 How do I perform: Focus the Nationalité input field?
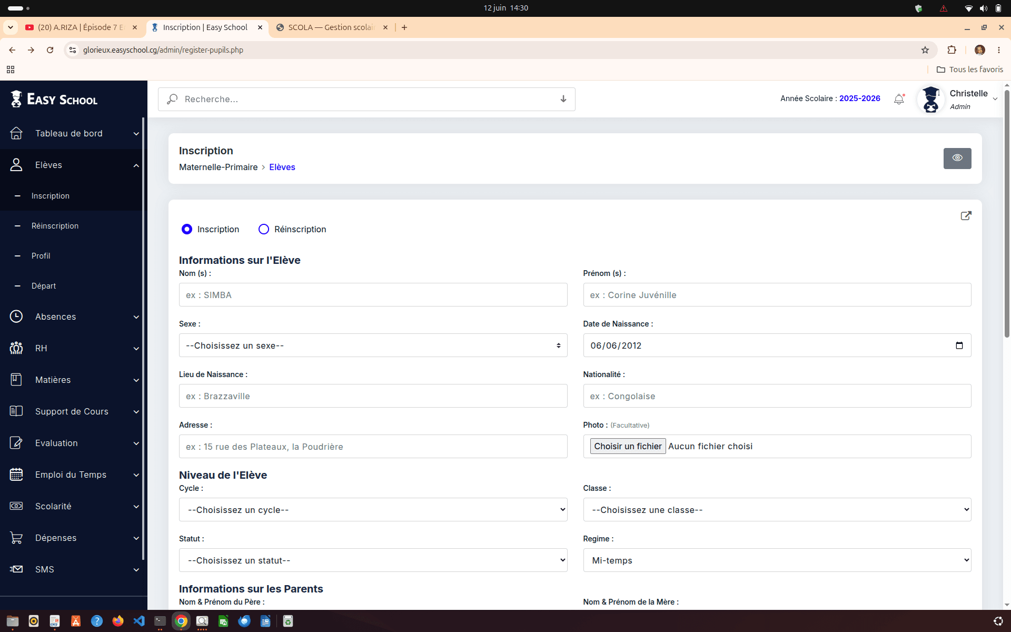pyautogui.click(x=777, y=396)
